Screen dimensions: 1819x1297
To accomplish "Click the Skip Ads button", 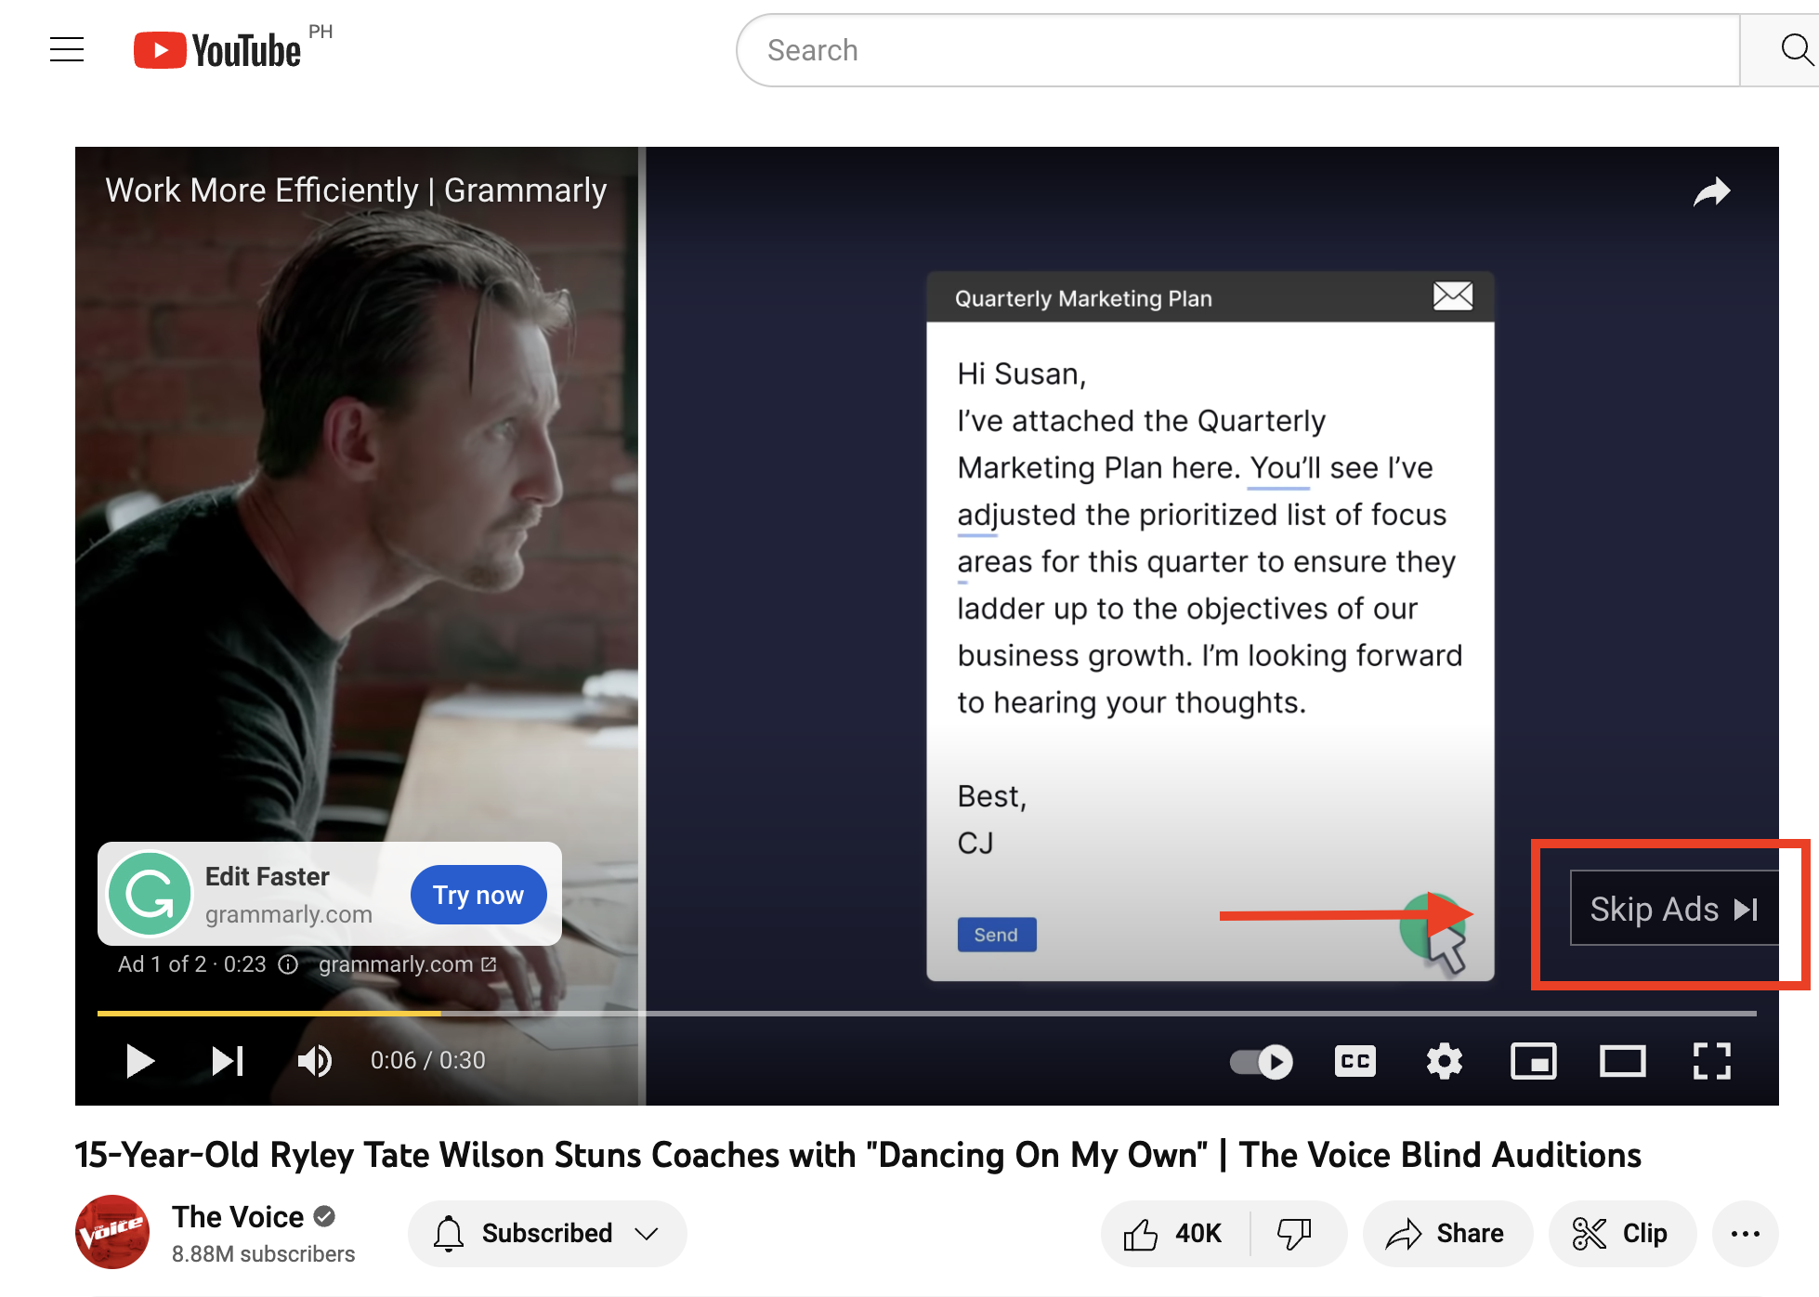I will click(1674, 909).
